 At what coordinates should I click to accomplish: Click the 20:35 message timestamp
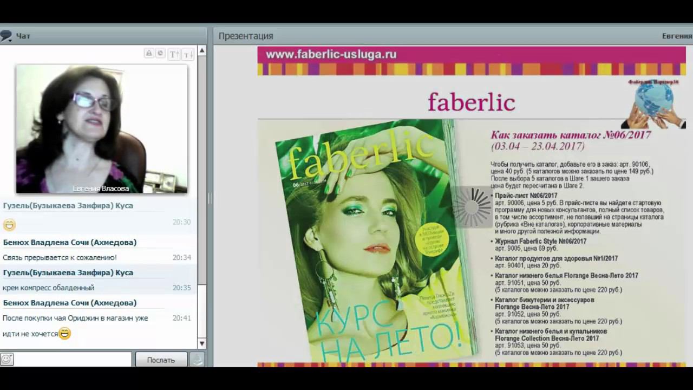[182, 288]
